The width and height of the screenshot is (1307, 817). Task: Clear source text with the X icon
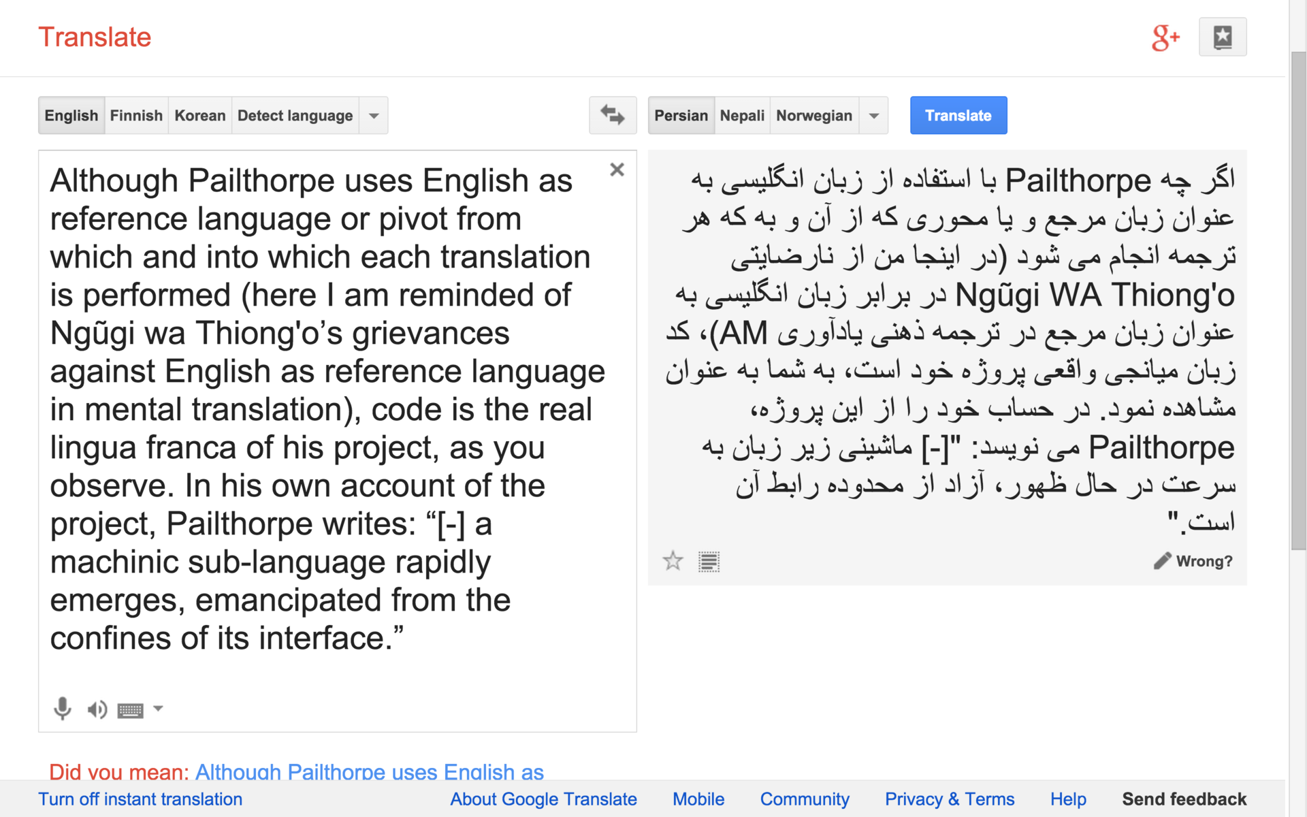pos(617,170)
